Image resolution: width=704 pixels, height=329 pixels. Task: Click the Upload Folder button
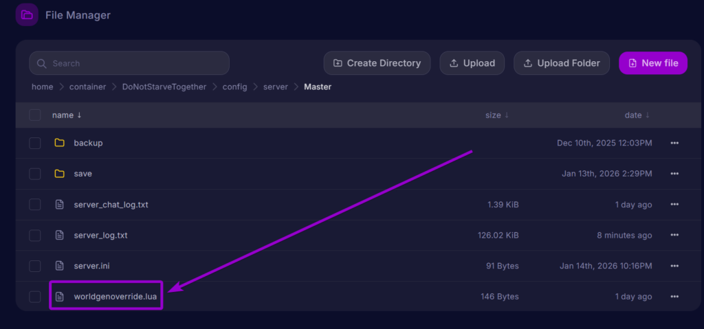[562, 63]
